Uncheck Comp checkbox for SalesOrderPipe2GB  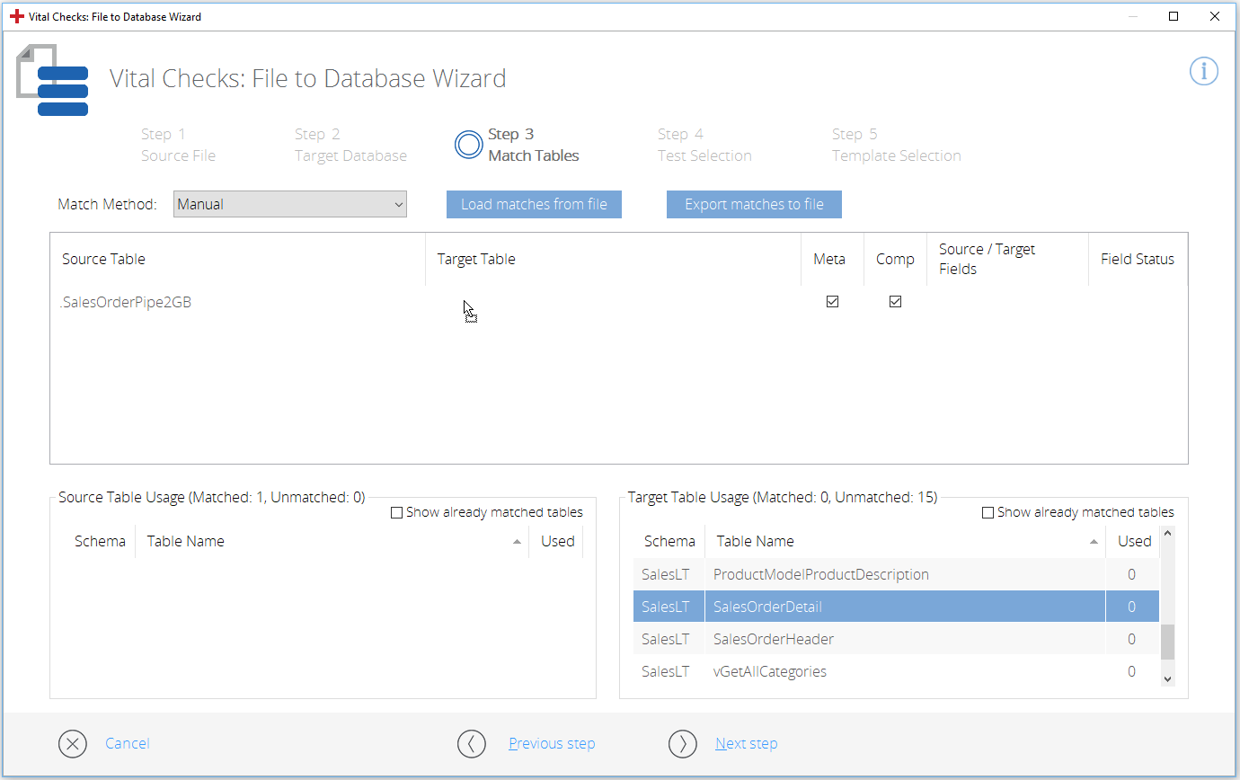[x=895, y=302]
